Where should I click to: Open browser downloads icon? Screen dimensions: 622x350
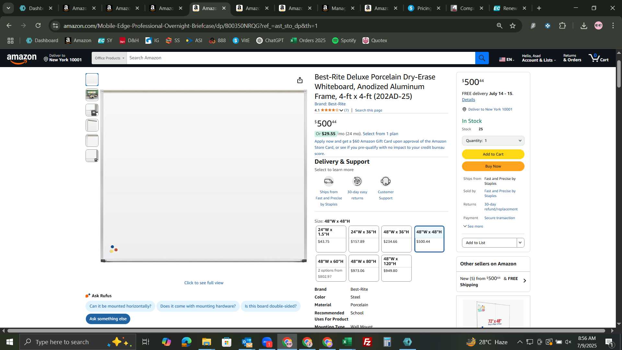tap(584, 26)
